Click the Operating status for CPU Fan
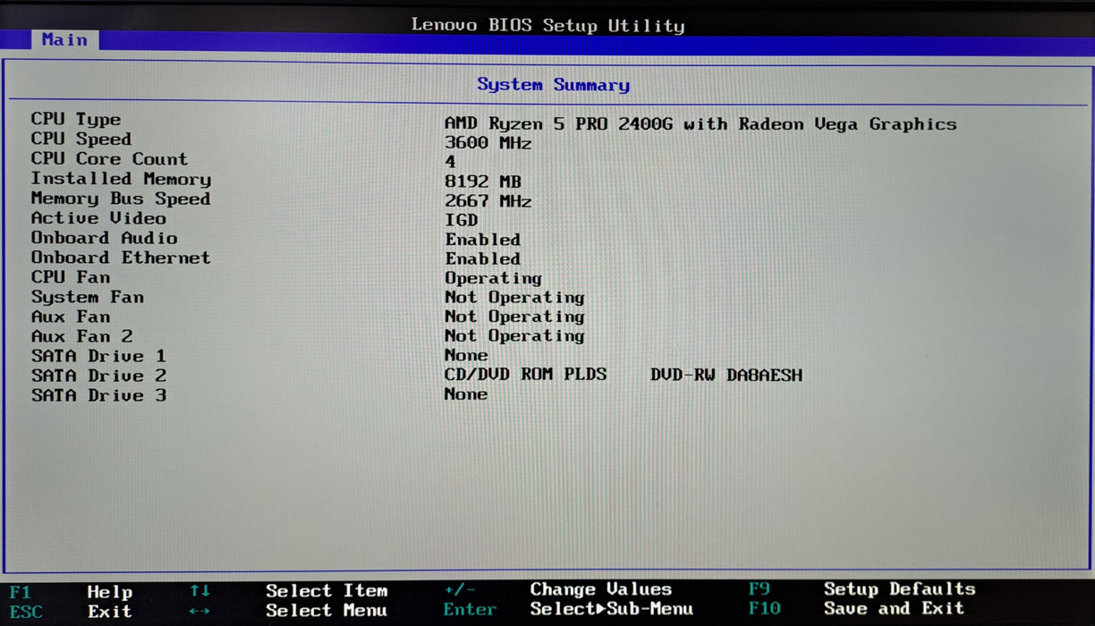1095x626 pixels. 494,278
